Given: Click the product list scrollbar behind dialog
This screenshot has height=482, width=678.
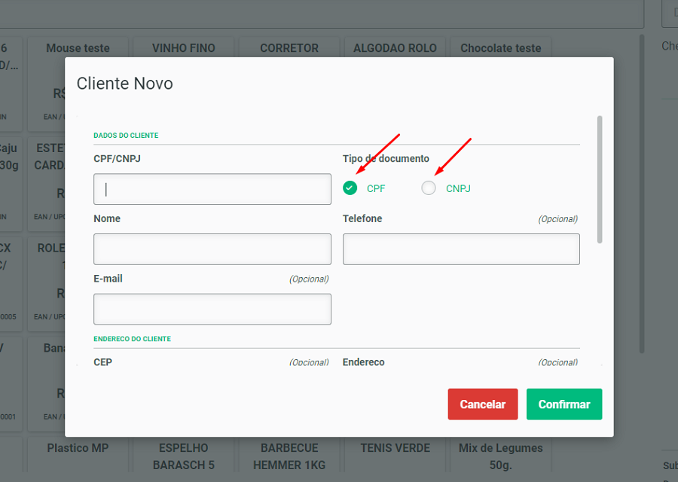Looking at the screenshot, I should (x=642, y=194).
